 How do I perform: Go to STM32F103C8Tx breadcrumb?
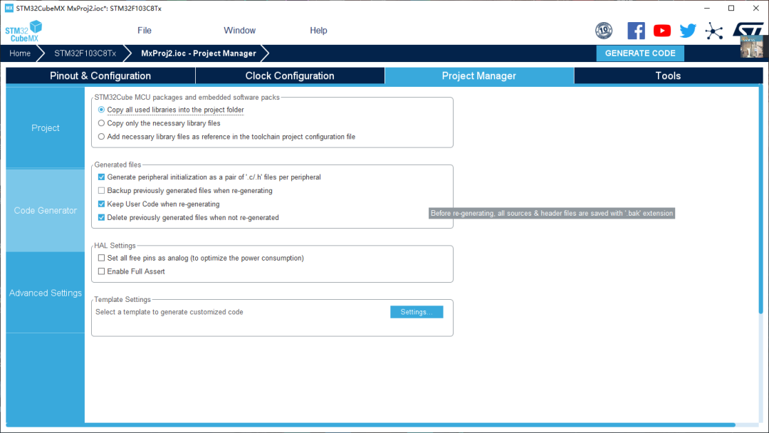[85, 53]
